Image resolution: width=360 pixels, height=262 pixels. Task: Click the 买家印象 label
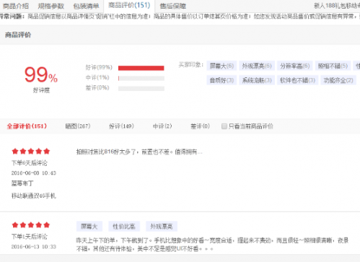click(191, 65)
